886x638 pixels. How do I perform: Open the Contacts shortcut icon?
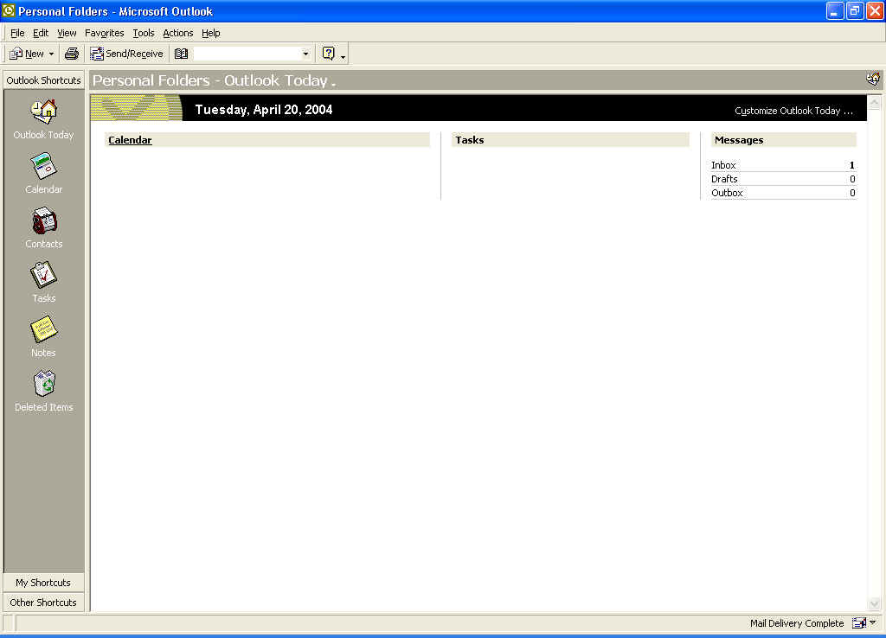[x=43, y=220]
